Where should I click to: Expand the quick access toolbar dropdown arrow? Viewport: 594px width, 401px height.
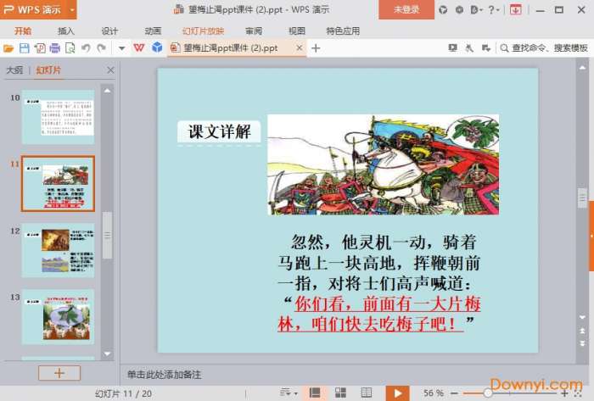click(x=121, y=48)
